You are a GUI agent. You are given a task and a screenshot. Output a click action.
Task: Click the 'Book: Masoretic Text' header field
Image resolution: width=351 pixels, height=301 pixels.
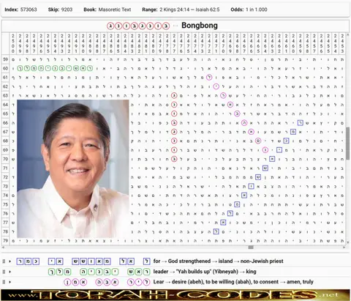[107, 10]
